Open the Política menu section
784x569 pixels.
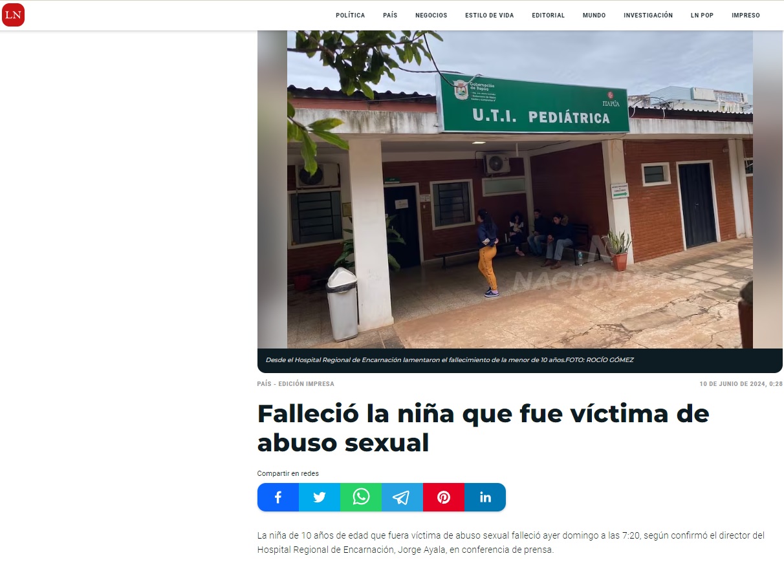350,16
